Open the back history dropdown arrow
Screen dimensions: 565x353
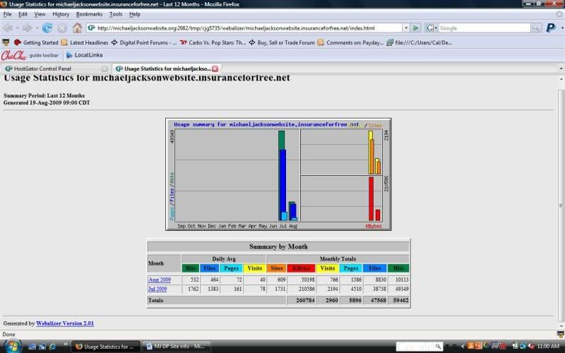pyautogui.click(x=17, y=28)
